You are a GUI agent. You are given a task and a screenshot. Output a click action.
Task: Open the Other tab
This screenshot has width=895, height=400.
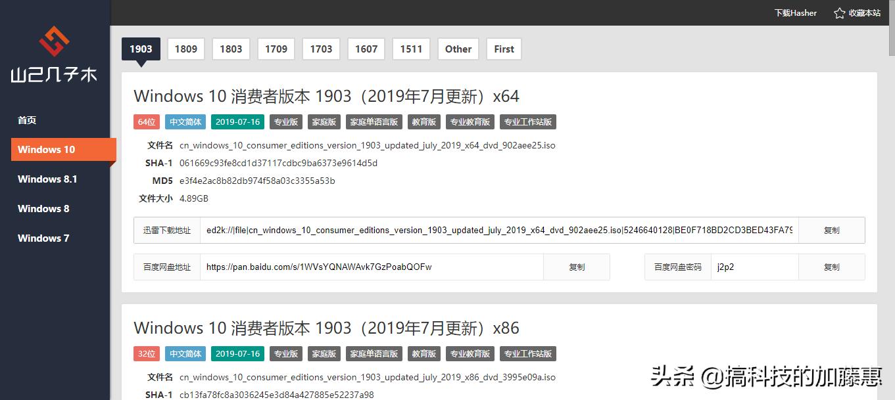tap(458, 49)
